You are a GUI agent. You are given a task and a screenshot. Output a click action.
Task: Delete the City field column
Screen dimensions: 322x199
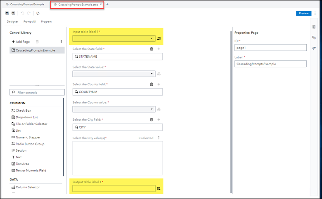click(x=152, y=119)
